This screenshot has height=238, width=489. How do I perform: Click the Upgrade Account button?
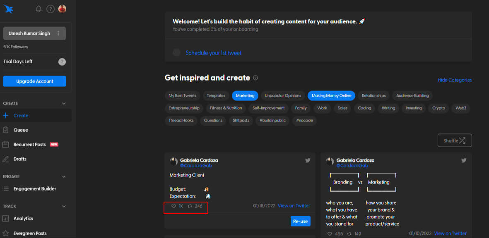(34, 81)
